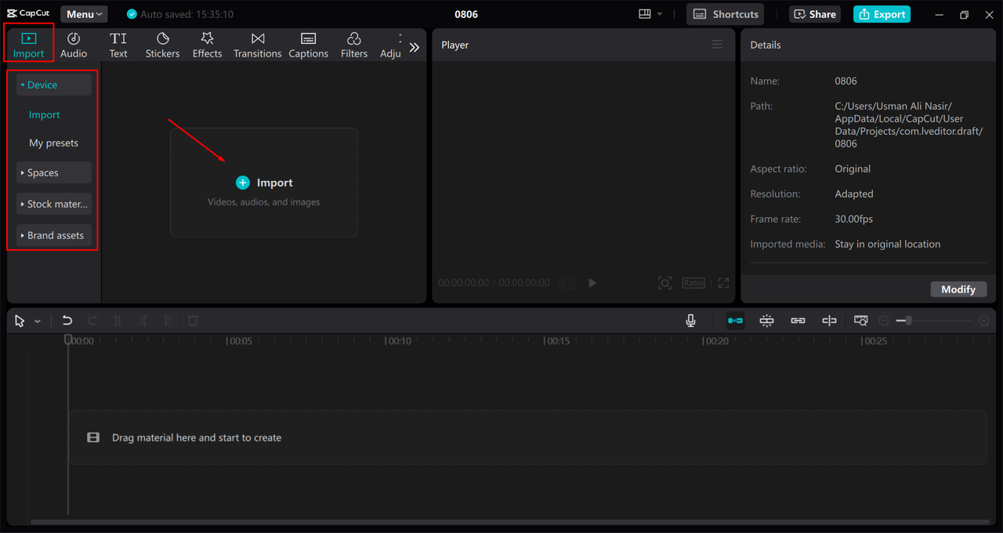This screenshot has width=1003, height=533.
Task: Click the project title 0806
Action: pos(466,14)
